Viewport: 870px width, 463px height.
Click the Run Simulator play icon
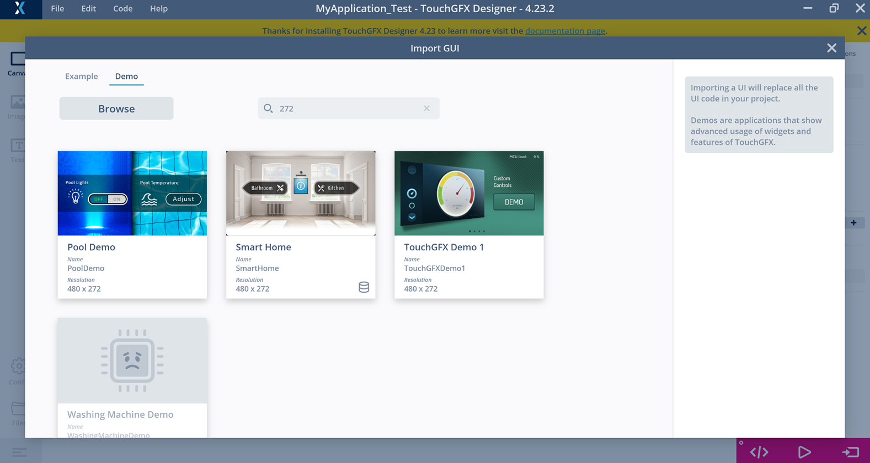[x=804, y=452]
